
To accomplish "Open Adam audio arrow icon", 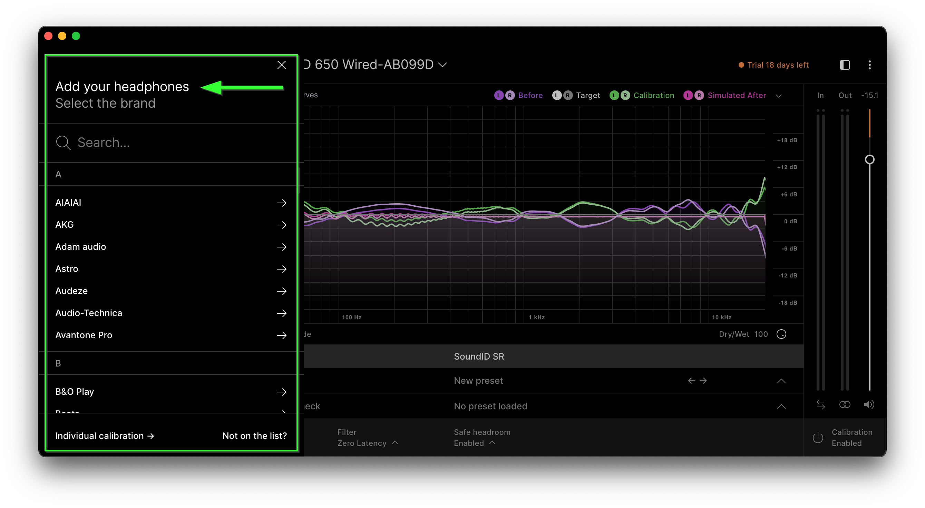I will click(x=282, y=247).
